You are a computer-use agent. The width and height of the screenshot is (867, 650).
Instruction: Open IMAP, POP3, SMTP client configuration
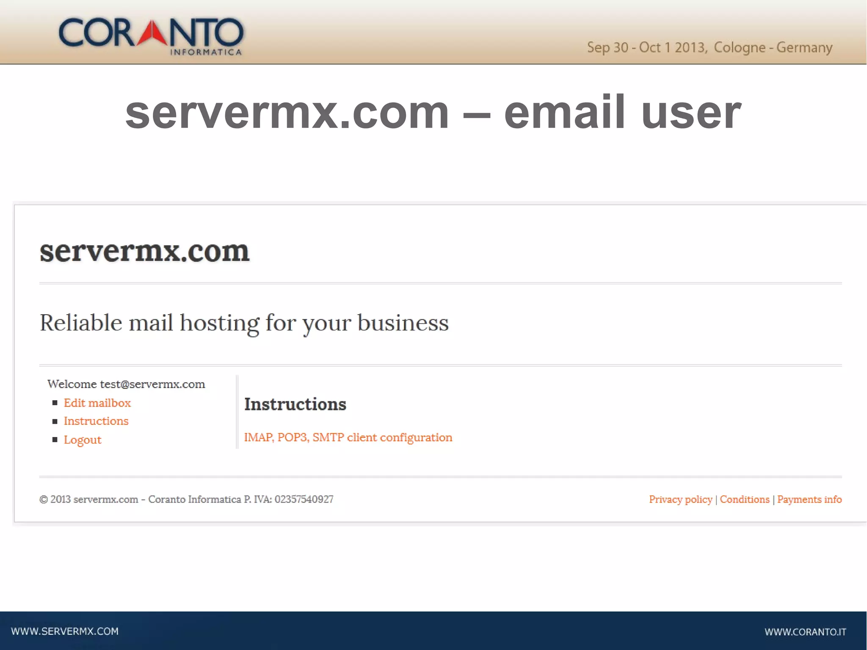click(x=348, y=437)
